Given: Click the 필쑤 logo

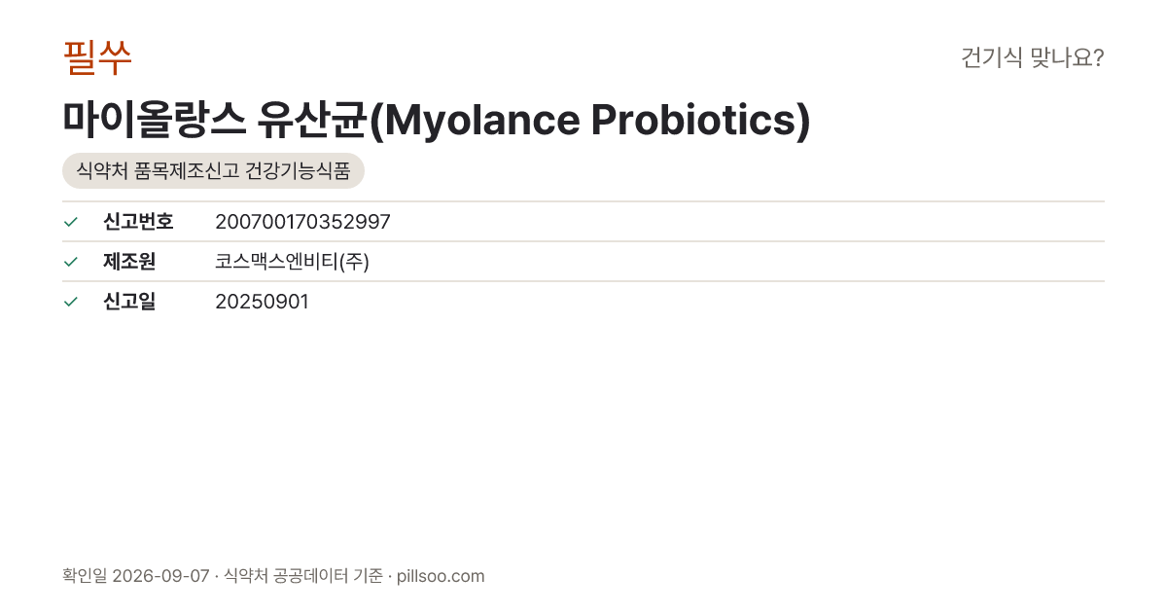Looking at the screenshot, I should coord(97,57).
